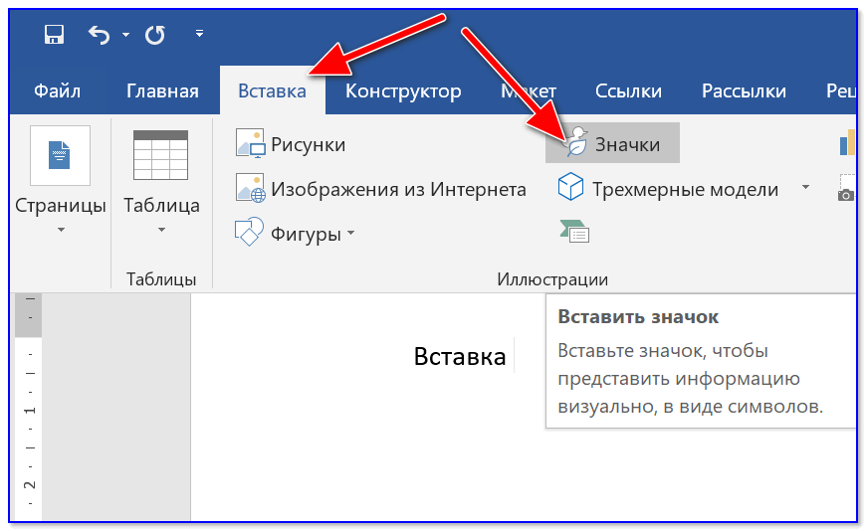Screen dimensions: 866x531
Task: Click the SmartArt icon below Трехмерные модели
Action: (574, 232)
